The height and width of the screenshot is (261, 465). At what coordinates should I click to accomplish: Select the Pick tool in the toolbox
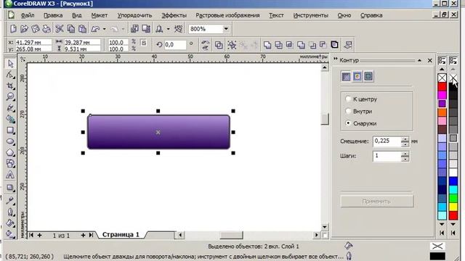[x=10, y=63]
